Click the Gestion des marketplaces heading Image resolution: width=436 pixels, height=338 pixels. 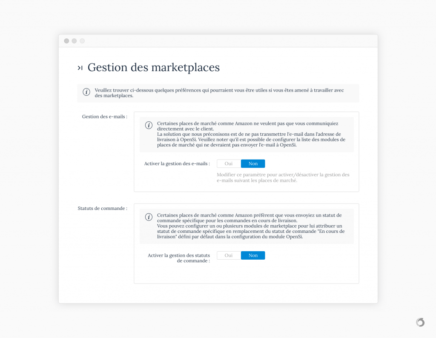point(153,68)
